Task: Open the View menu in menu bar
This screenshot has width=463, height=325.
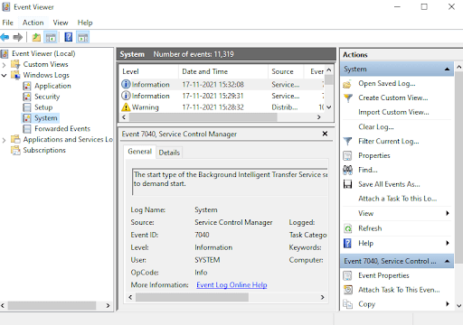Action: (x=61, y=23)
